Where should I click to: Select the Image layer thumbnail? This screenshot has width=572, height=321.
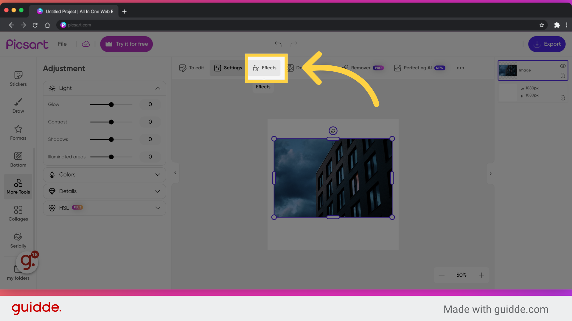click(x=508, y=70)
